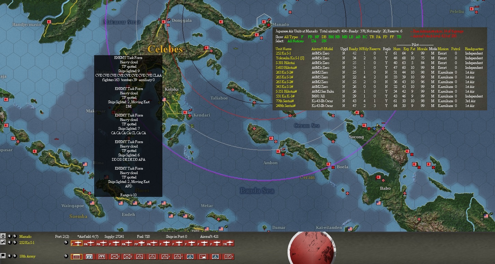Click the *Airfield: 4(7) readout
495x264 pixels.
coord(88,236)
